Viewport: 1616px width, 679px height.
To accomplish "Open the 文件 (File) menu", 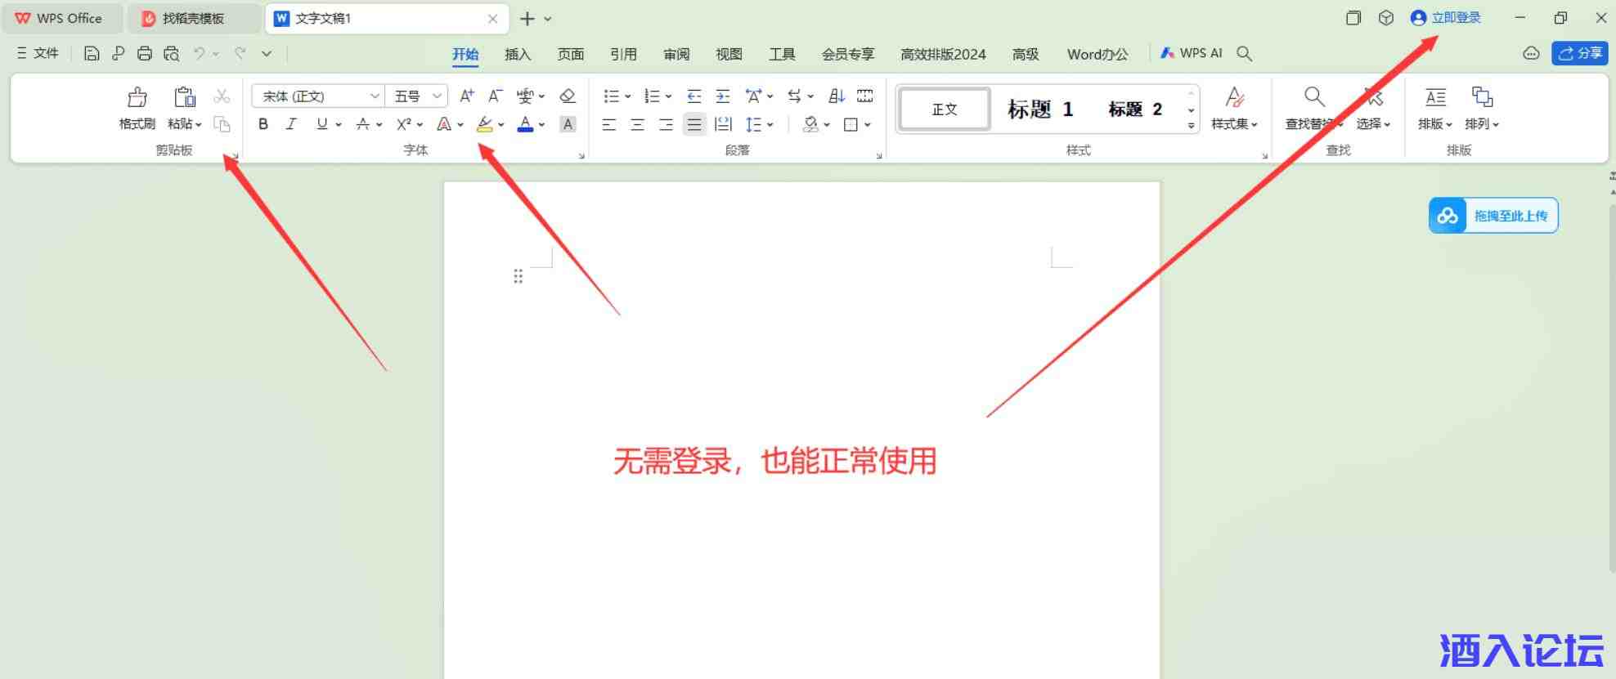I will [x=38, y=53].
